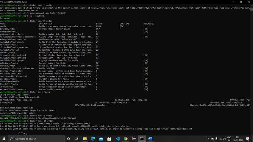Open Google Chrome from taskbar

click(x=126, y=139)
